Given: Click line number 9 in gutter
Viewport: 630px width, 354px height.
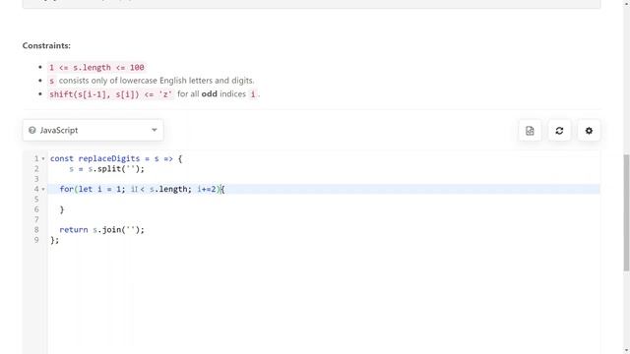Looking at the screenshot, I should tap(36, 240).
